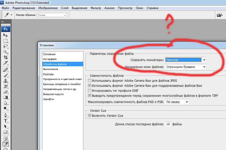Open the Изображение menu
The width and height of the screenshot is (226, 150).
(48, 8)
